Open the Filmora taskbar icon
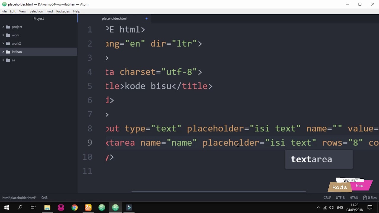 (129, 207)
